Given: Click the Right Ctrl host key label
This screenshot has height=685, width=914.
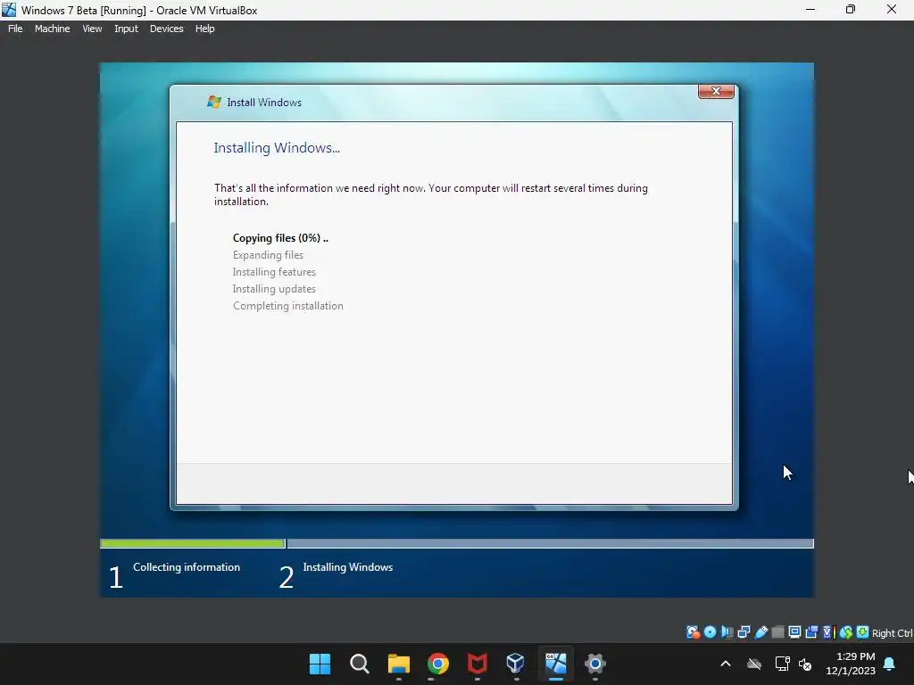Looking at the screenshot, I should 893,633.
